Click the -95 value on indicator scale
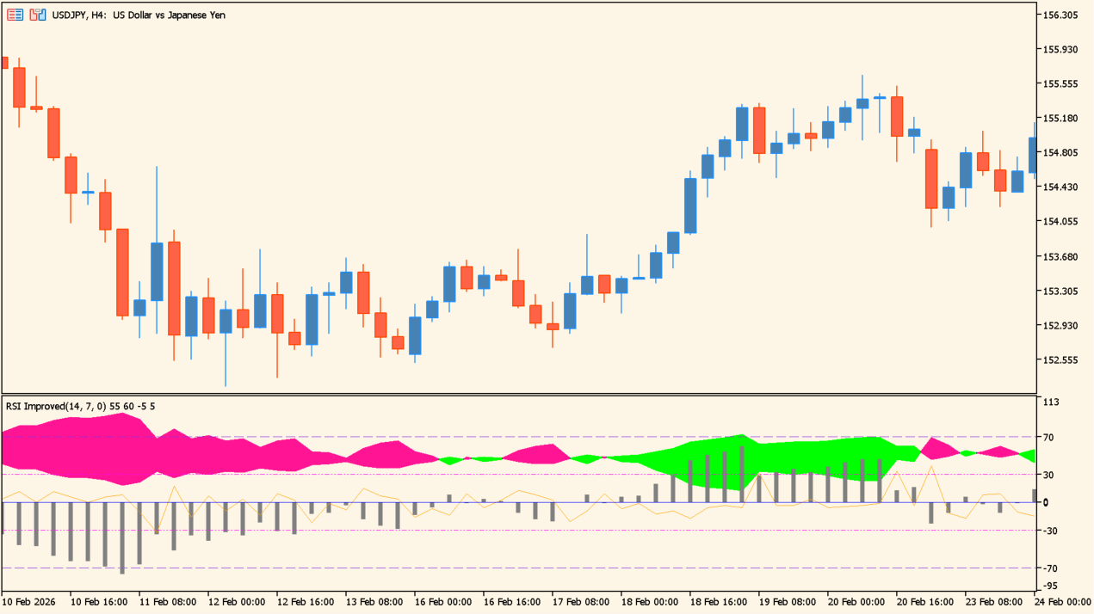Screen dimensions: 1094x614 pos(1051,586)
